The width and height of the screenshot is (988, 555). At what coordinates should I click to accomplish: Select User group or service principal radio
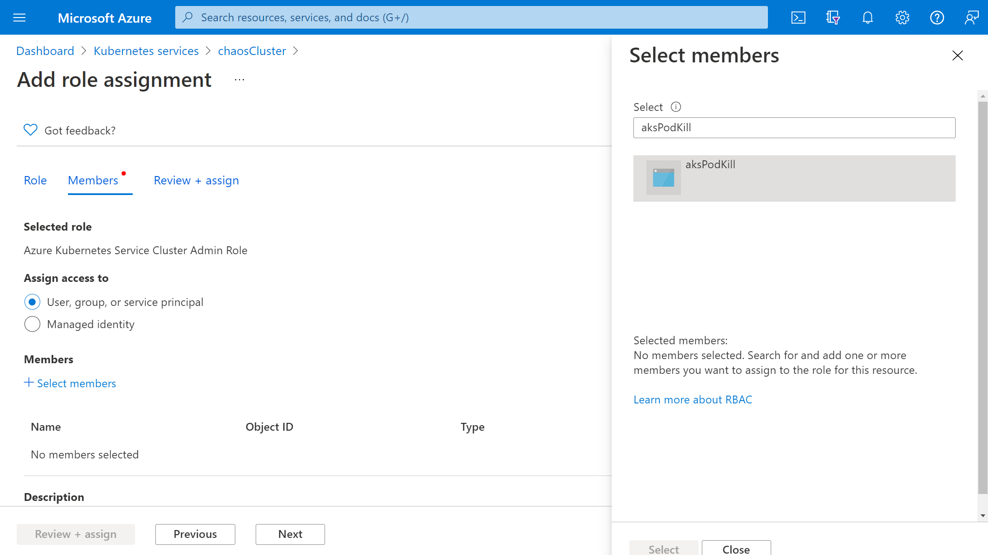32,301
